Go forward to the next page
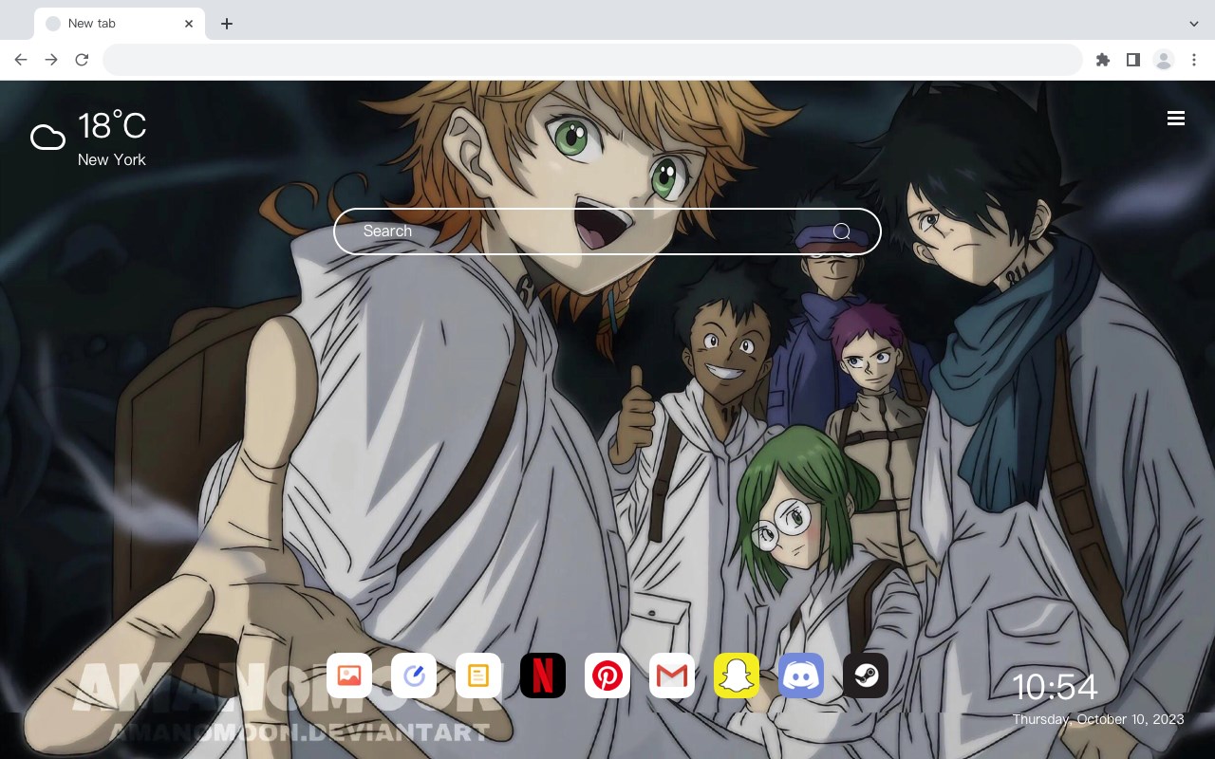Viewport: 1215px width, 759px height. [51, 60]
